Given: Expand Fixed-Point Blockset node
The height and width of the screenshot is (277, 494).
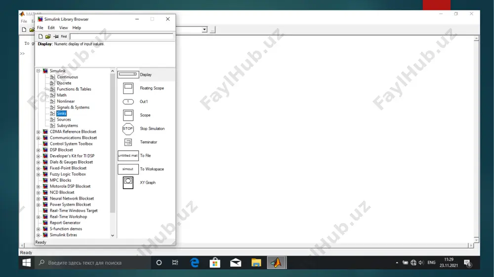Looking at the screenshot, I should coord(39,168).
